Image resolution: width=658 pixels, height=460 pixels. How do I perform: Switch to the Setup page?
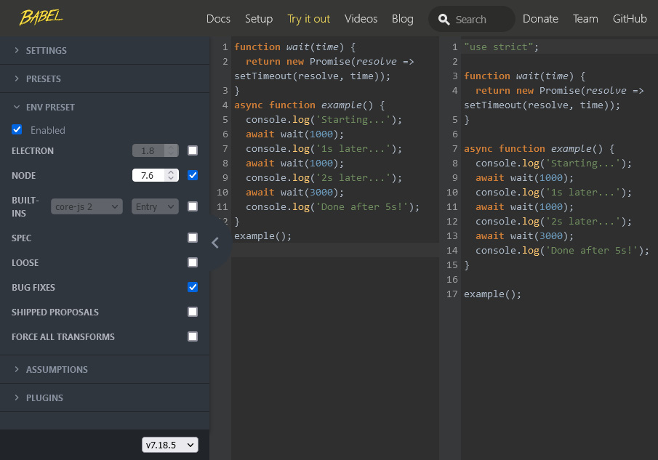pos(259,19)
